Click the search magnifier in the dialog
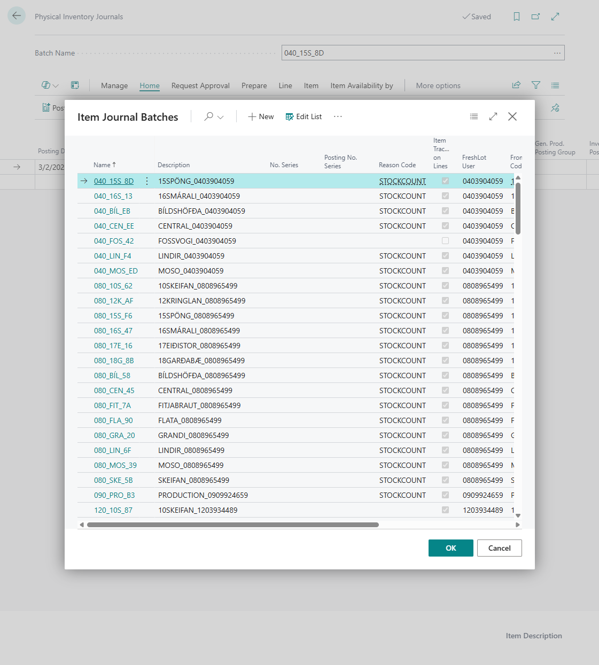599x665 pixels. pyautogui.click(x=208, y=116)
